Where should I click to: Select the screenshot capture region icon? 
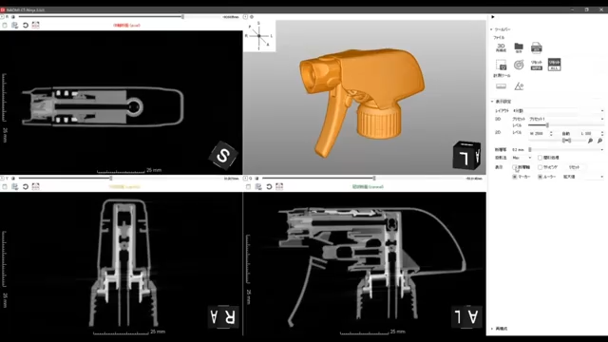(501, 65)
